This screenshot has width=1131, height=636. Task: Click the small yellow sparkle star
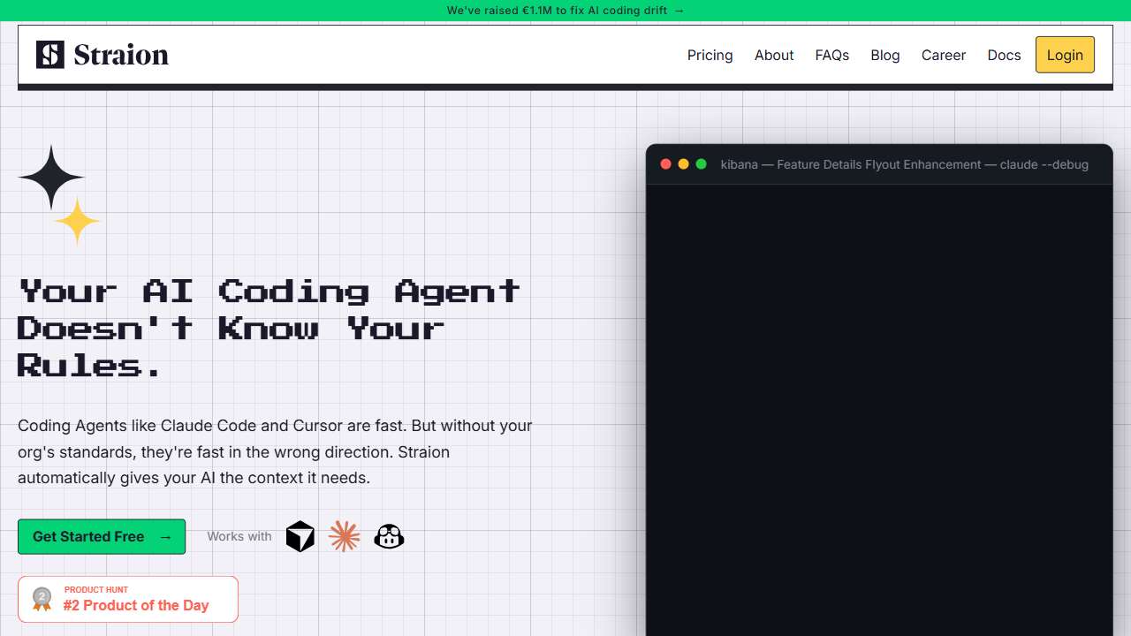coord(78,221)
